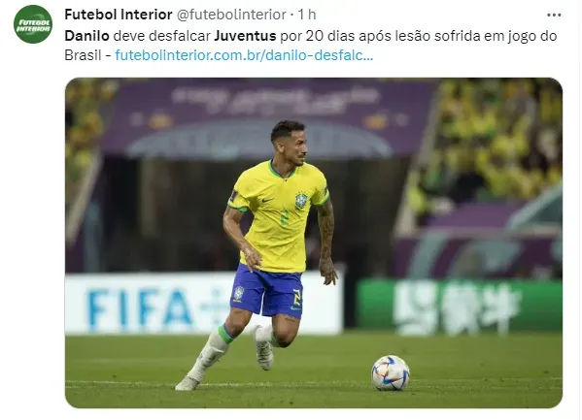
Task: Click the green sponsor board with Chinese text
Action: [x=460, y=306]
